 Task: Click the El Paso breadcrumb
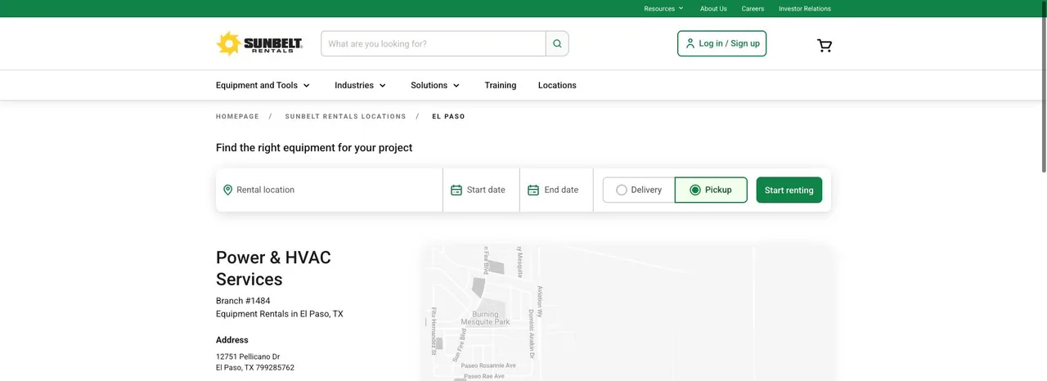[x=448, y=116]
